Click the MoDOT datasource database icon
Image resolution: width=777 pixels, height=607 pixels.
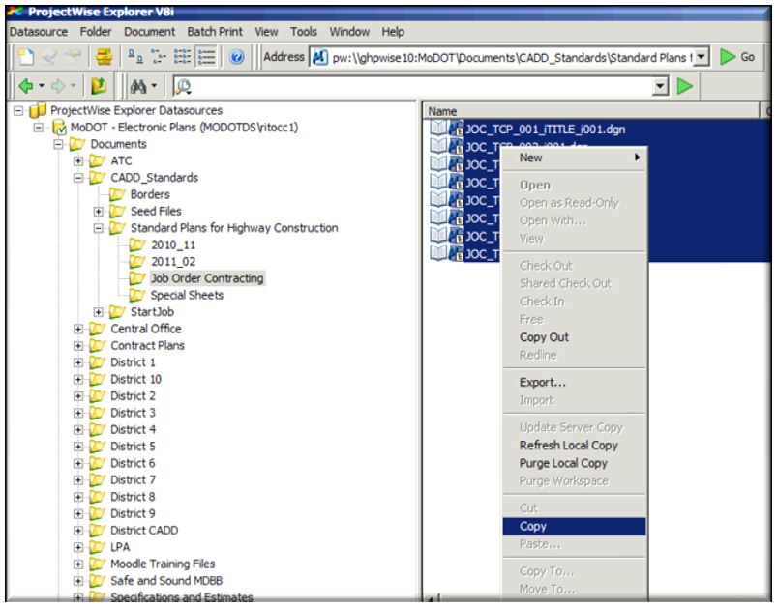tap(59, 128)
